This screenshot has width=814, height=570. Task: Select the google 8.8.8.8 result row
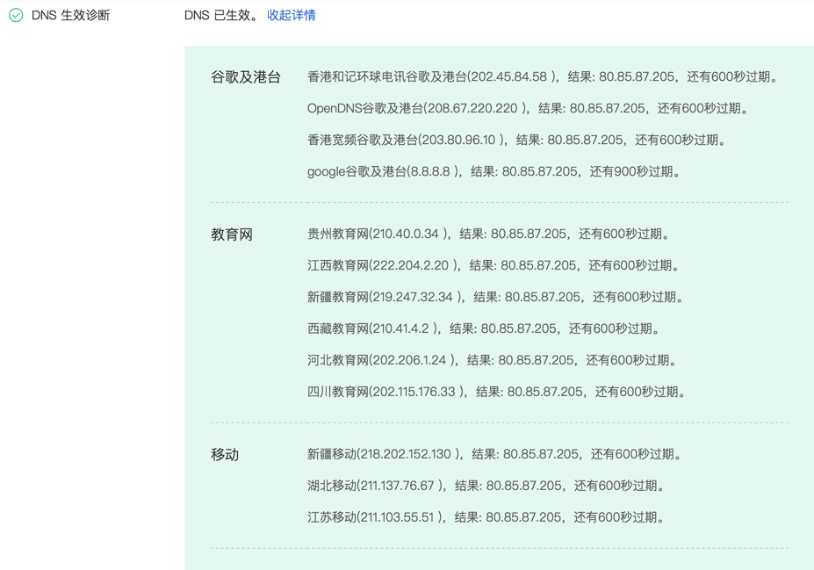[x=494, y=172]
